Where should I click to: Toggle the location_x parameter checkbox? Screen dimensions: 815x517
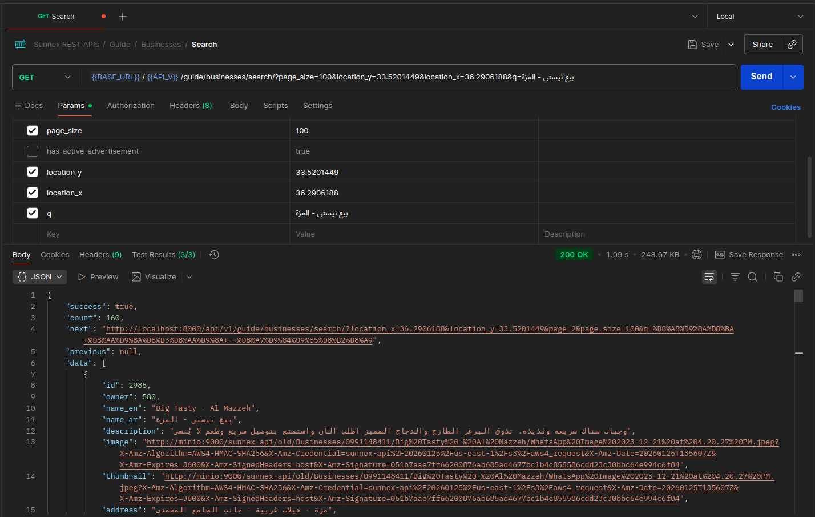tap(33, 193)
